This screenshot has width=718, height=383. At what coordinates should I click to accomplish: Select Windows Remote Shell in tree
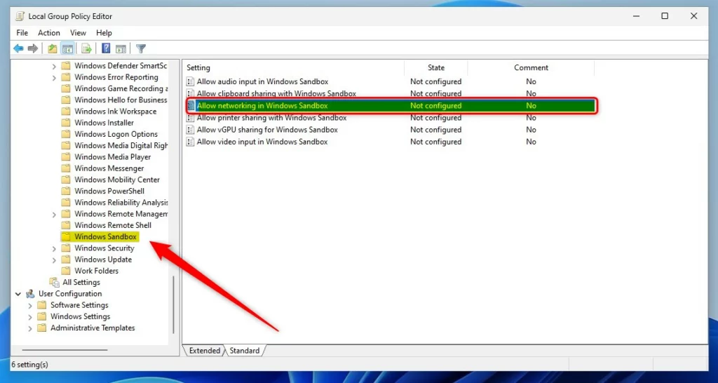[113, 225]
